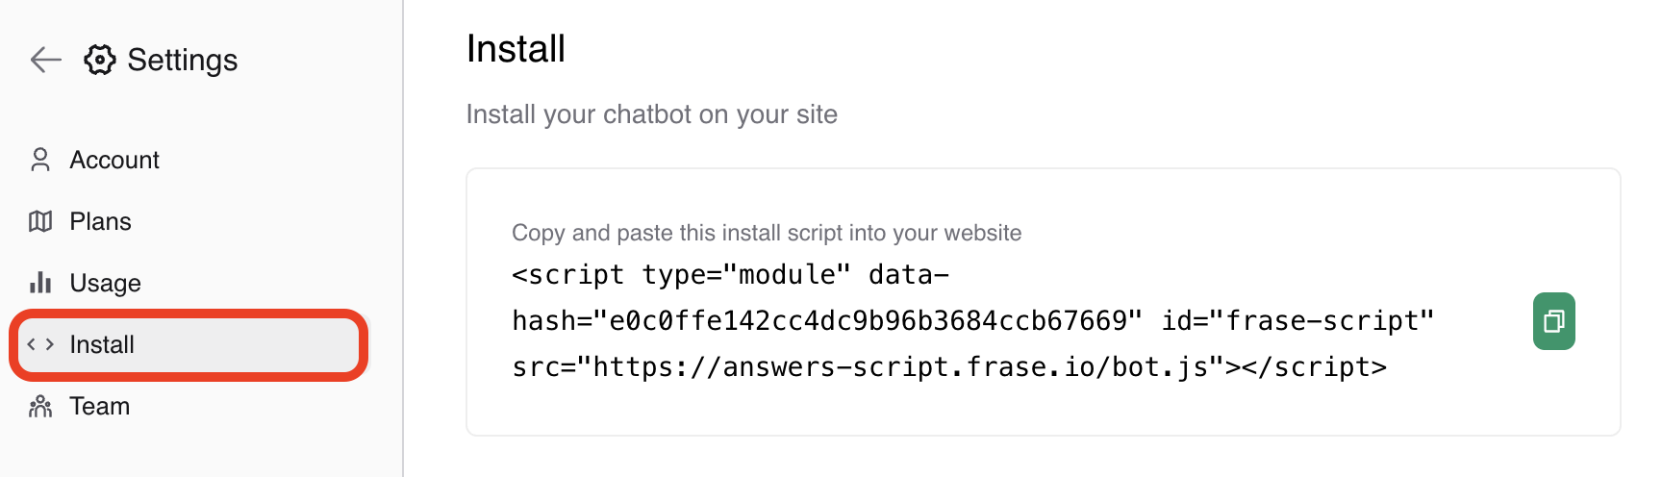Screen dimensions: 1662x477
Task: Go to the Plans section
Action: (100, 221)
